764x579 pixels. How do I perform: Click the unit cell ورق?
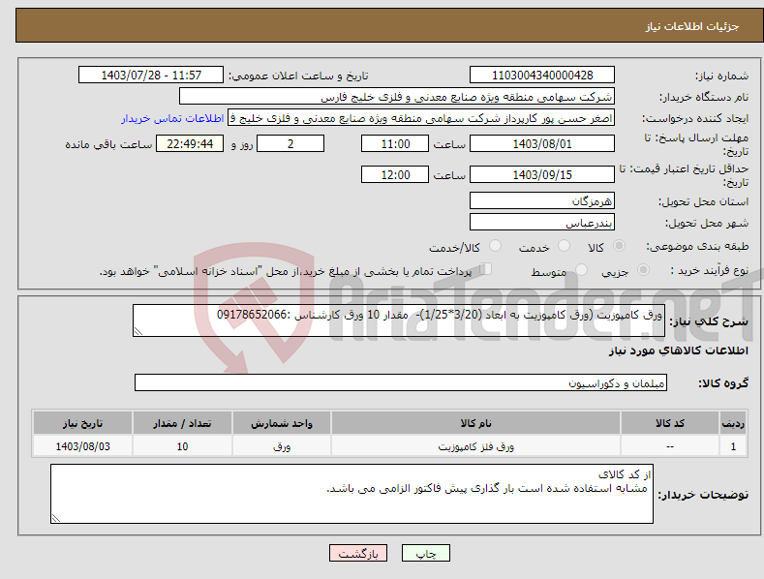click(x=282, y=446)
